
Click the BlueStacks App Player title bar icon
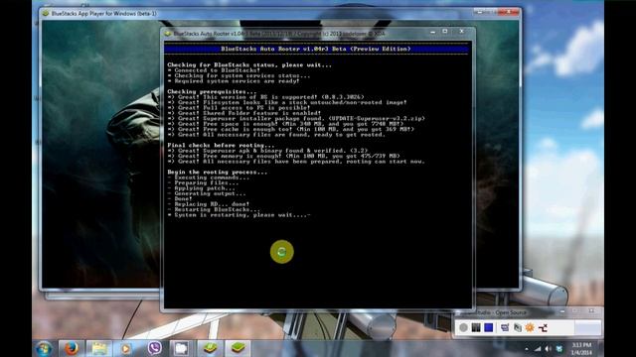[46, 13]
